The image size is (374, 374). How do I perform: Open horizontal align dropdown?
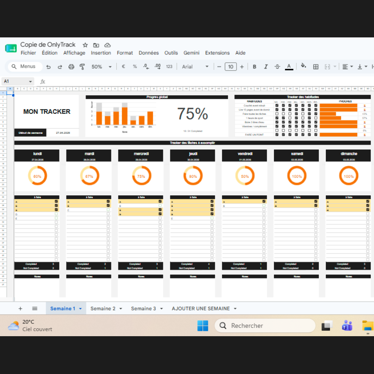tap(347, 67)
